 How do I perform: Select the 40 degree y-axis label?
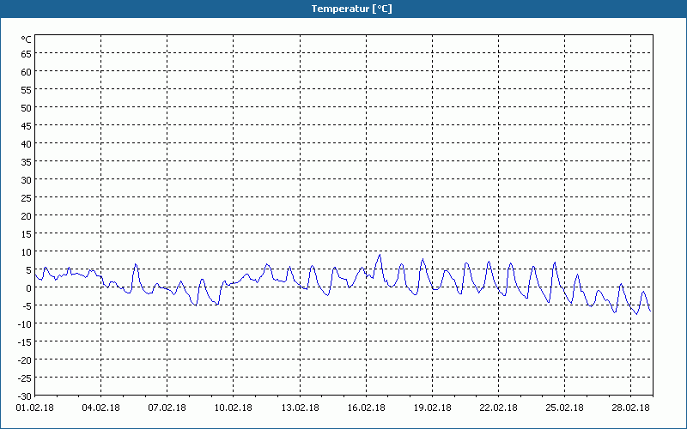coord(26,143)
